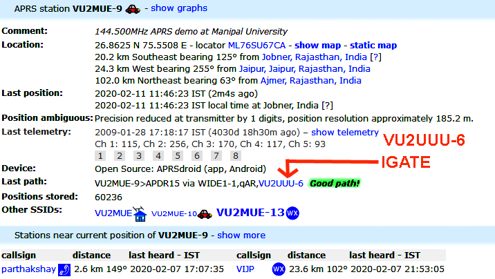Open locator ML76SU67CA link
This screenshot has width=495, height=279.
[x=256, y=46]
